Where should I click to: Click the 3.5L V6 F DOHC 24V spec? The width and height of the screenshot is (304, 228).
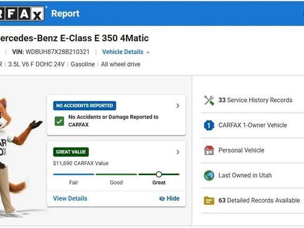(x=36, y=64)
